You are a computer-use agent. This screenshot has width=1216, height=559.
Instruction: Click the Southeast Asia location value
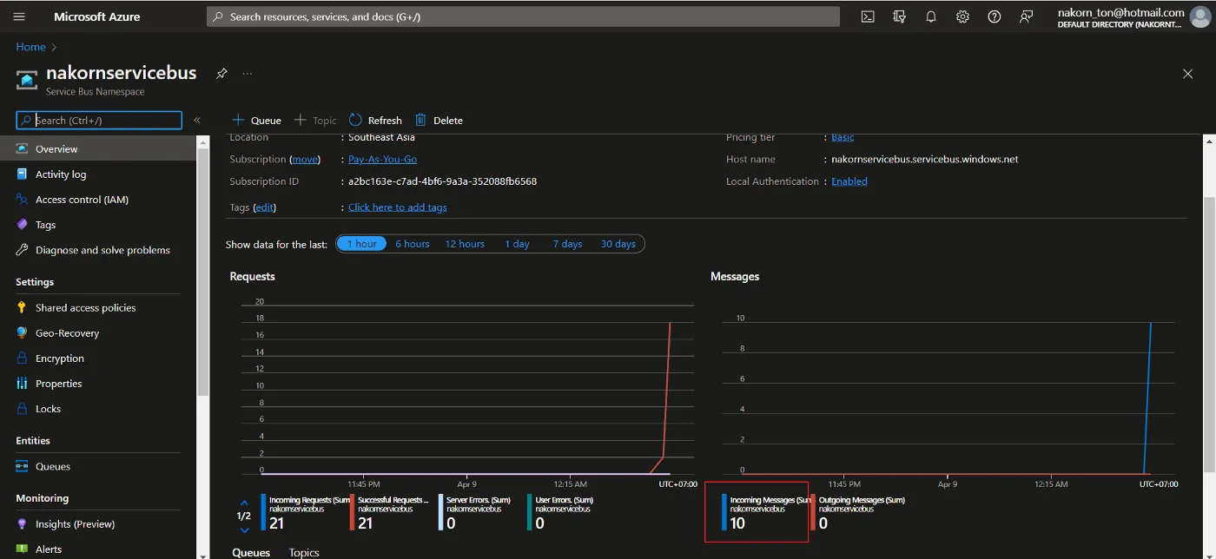pyautogui.click(x=381, y=137)
